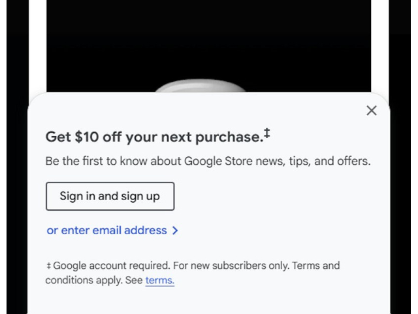Click the chevron beside enter email address
418x314 pixels.
[x=175, y=230]
